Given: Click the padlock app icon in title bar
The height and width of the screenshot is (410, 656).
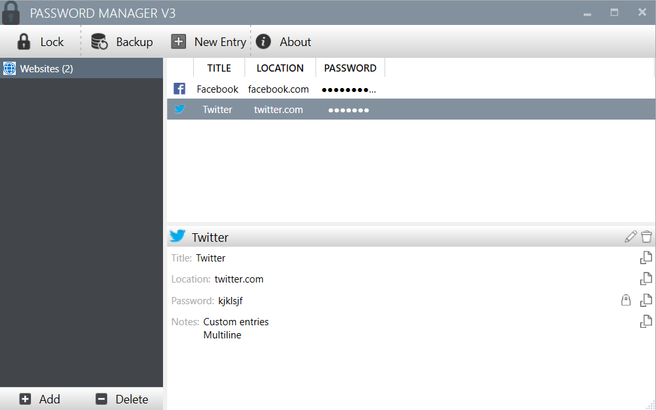Looking at the screenshot, I should (11, 12).
